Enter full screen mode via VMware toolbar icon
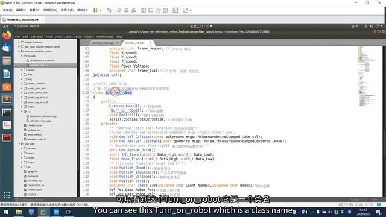 click(x=158, y=10)
